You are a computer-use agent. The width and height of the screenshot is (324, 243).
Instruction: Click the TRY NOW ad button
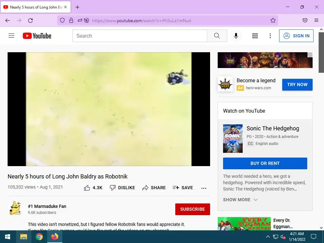[297, 84]
